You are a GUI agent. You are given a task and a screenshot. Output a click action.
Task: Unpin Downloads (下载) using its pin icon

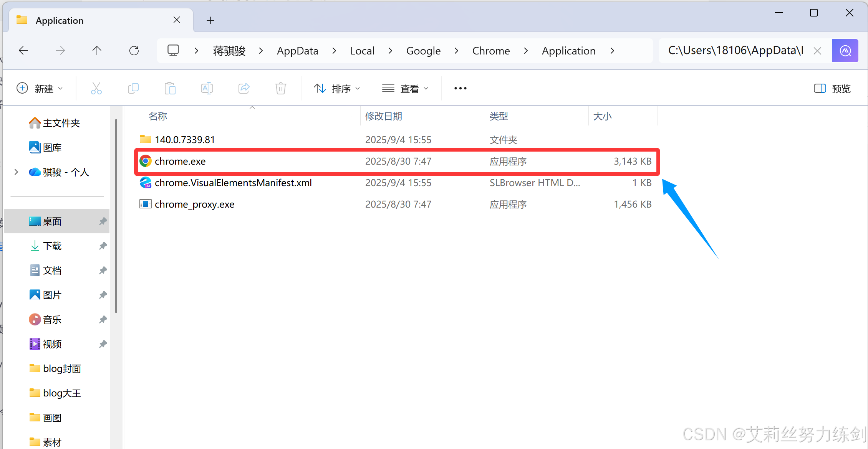[103, 246]
